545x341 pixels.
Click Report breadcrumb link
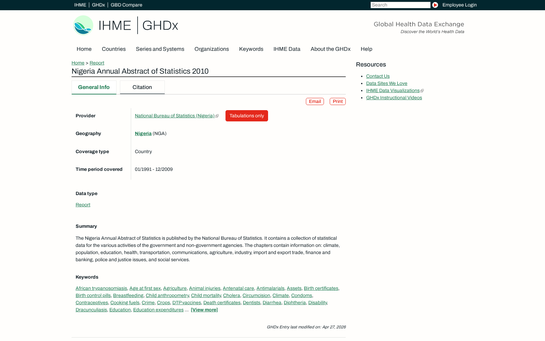[97, 63]
